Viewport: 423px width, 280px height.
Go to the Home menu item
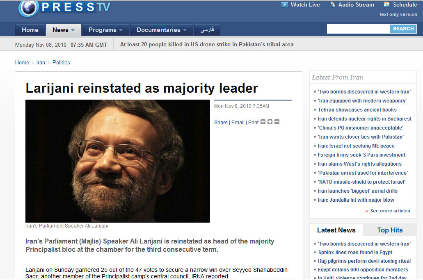pos(30,30)
